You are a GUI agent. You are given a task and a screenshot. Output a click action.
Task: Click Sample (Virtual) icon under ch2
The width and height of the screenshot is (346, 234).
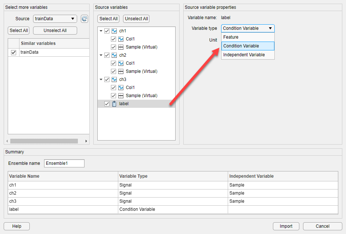click(x=121, y=71)
